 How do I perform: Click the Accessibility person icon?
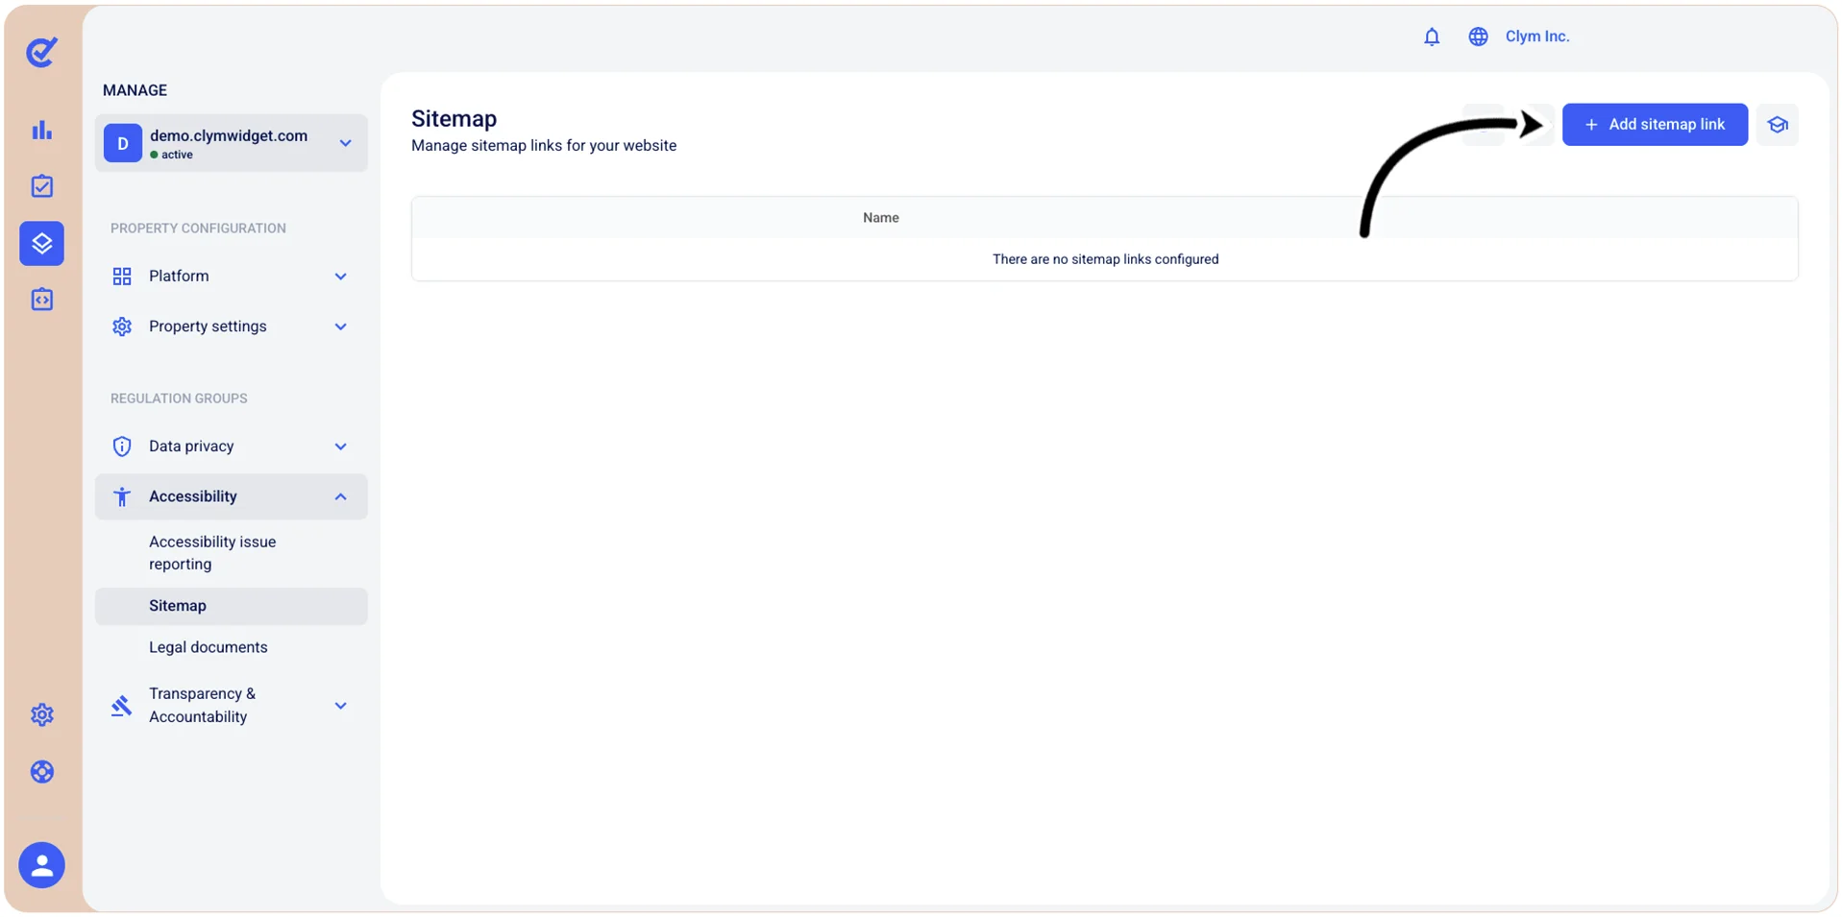coord(122,496)
